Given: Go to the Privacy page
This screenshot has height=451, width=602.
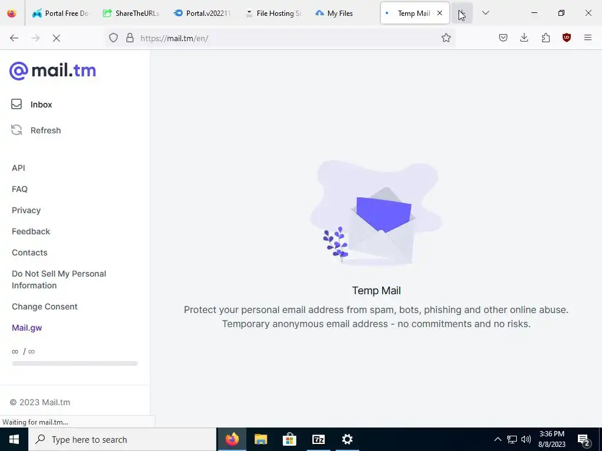Looking at the screenshot, I should click(x=26, y=210).
